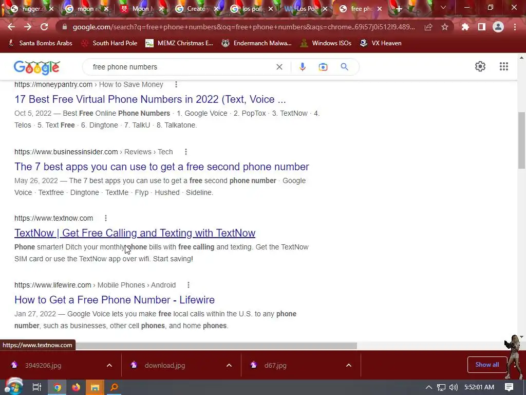Search by image with Google Lens camera
This screenshot has height=395, width=526.
323,67
